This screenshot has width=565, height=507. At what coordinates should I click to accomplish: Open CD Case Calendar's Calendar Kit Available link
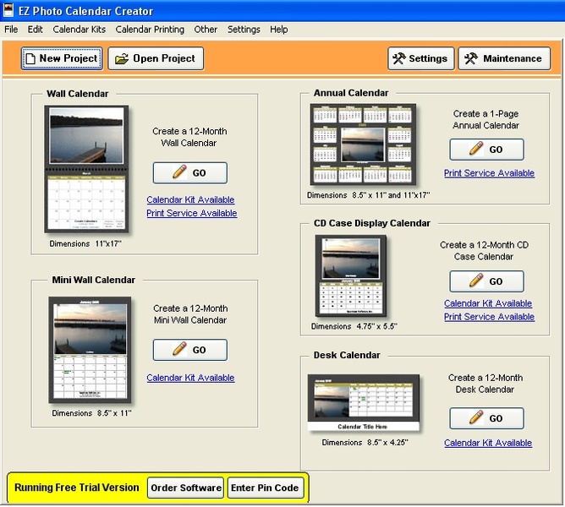pos(488,303)
